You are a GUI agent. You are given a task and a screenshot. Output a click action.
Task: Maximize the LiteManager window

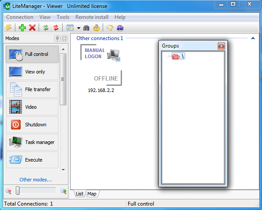(x=233, y=4)
